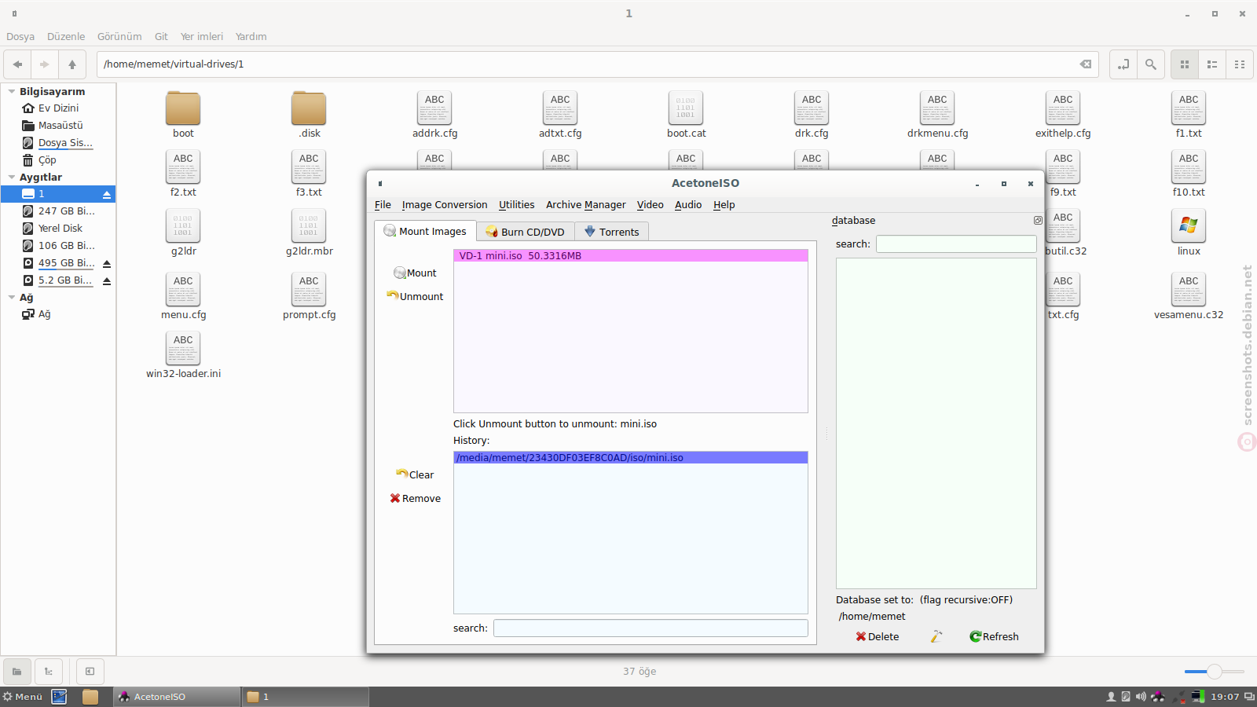The image size is (1257, 707).
Task: Click the Unmount button in AcetoneISO
Action: coord(415,296)
